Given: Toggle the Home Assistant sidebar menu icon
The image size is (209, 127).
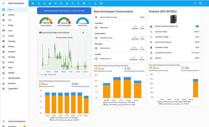Looking at the screenshot, I should click(3, 4).
